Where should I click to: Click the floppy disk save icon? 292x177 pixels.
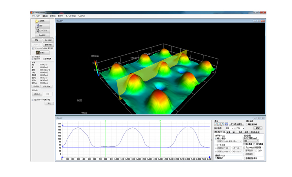(x=37, y=26)
